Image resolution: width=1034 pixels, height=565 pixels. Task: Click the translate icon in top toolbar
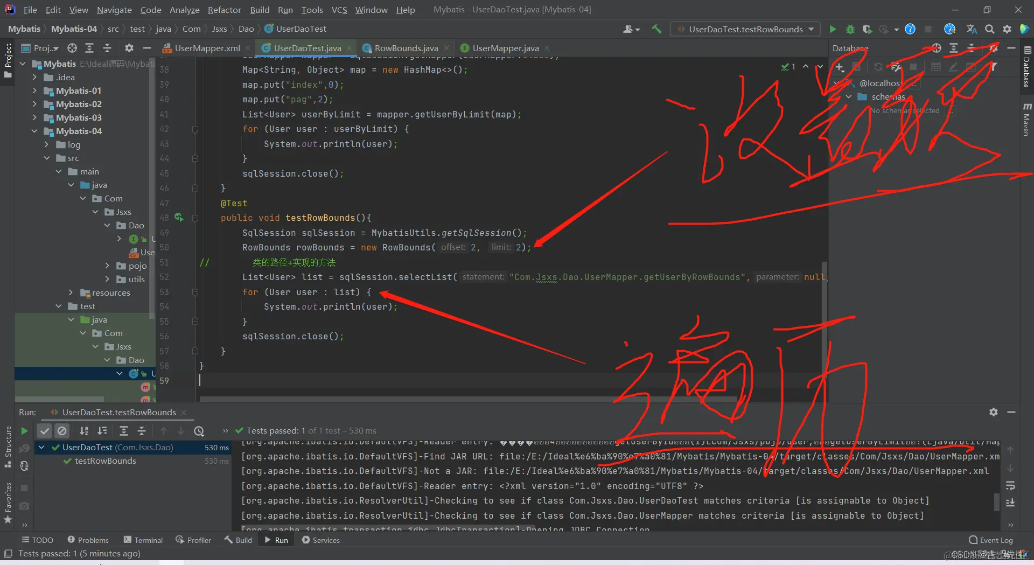[x=972, y=29]
